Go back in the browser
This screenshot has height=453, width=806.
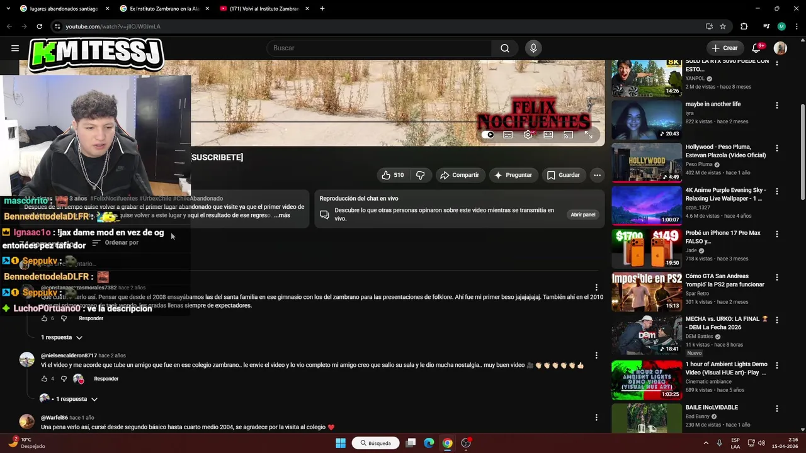click(x=9, y=26)
